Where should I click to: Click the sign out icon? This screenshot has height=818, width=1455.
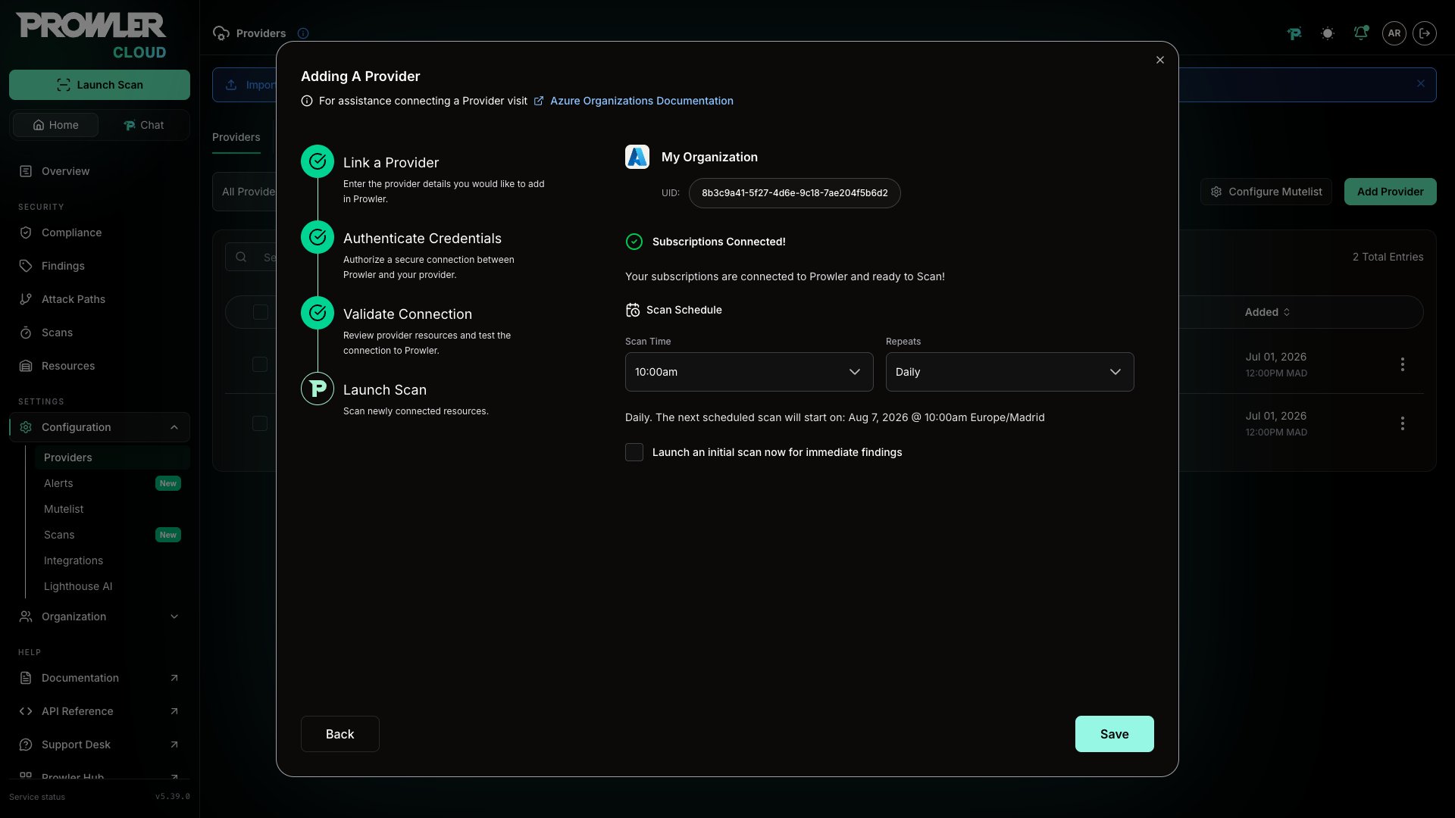[x=1425, y=33]
